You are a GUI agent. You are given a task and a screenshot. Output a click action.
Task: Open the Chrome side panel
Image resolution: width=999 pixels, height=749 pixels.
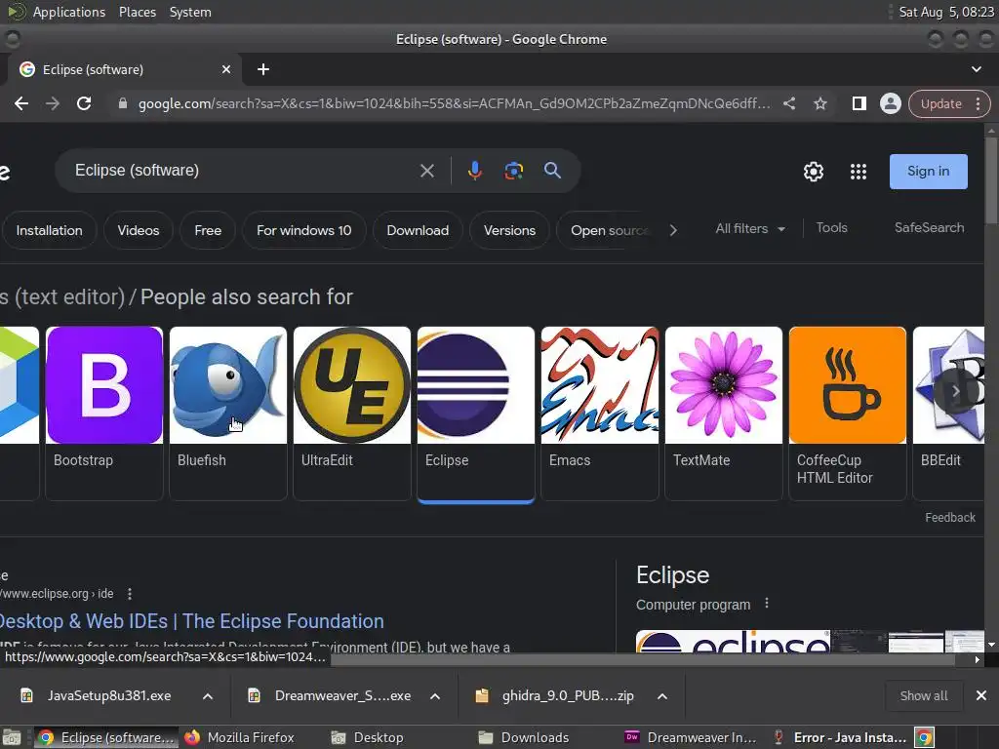859,103
